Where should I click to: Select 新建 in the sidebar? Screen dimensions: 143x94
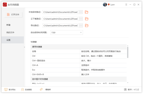[x=8, y=25]
